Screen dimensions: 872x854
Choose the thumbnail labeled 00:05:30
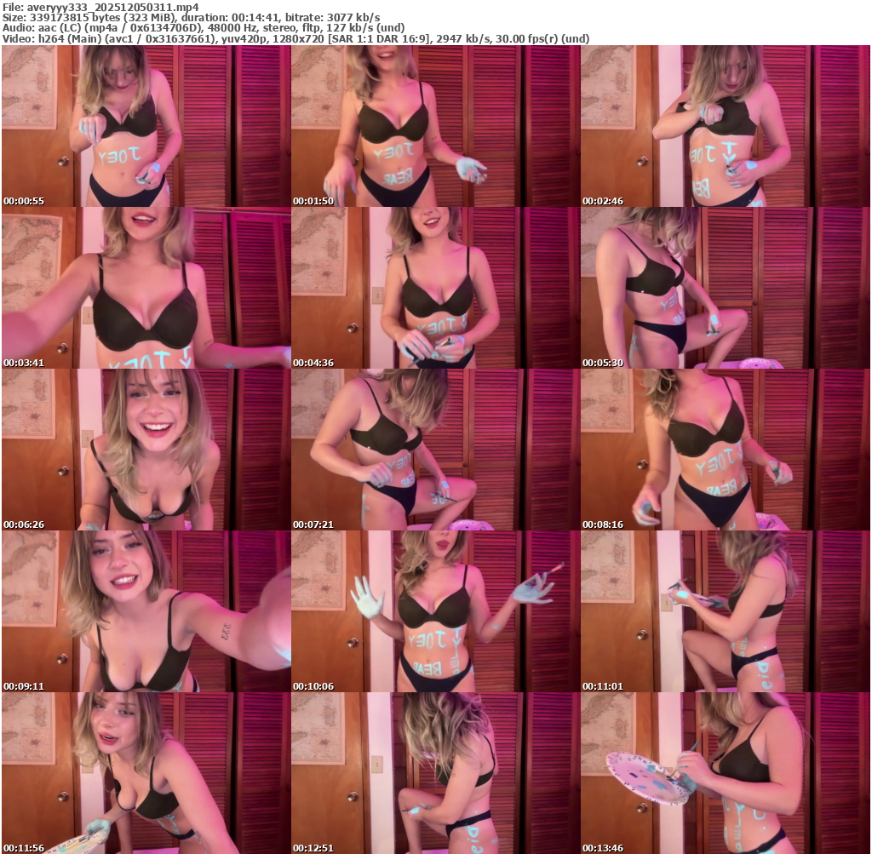click(x=726, y=288)
